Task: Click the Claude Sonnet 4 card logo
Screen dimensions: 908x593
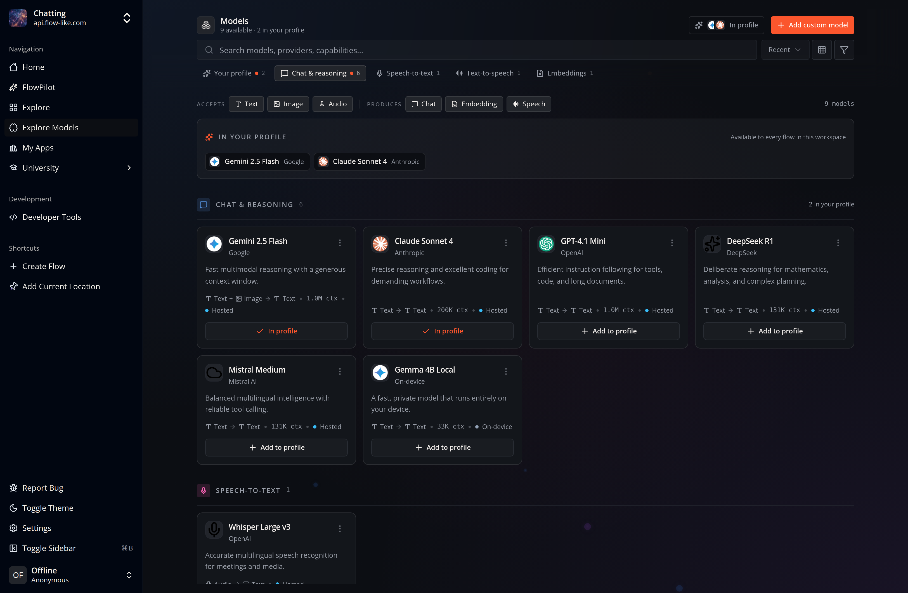Action: tap(380, 244)
